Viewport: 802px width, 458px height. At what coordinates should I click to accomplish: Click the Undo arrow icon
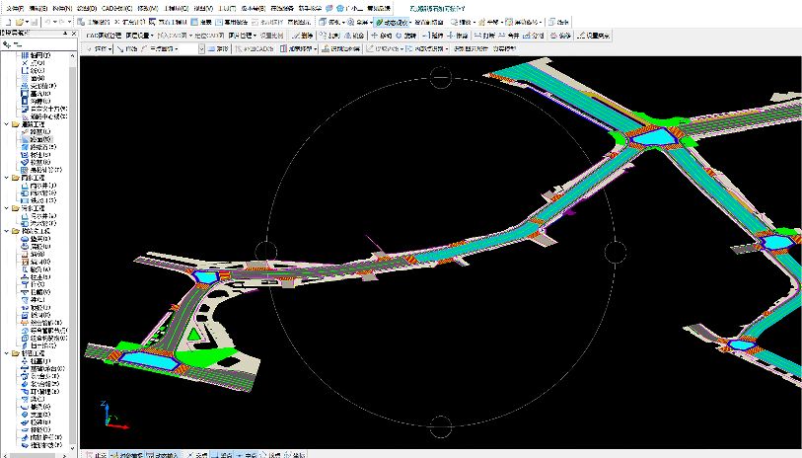(47, 21)
